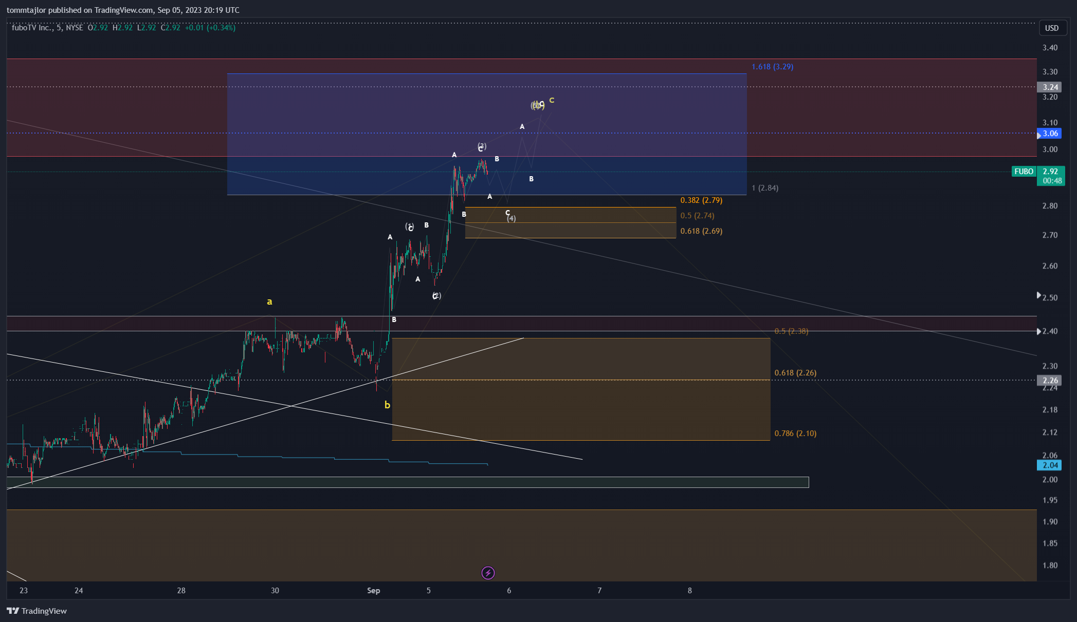Click the purple lightning event icon
The height and width of the screenshot is (622, 1077).
(488, 573)
